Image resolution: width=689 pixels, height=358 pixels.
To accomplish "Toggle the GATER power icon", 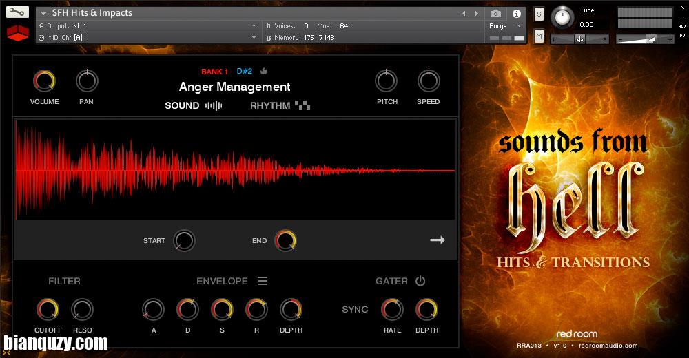I will [x=420, y=281].
